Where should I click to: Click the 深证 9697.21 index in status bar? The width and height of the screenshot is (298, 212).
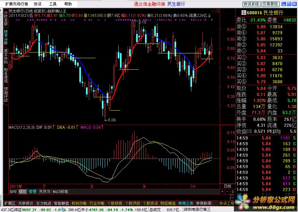pyautogui.click(x=25, y=210)
